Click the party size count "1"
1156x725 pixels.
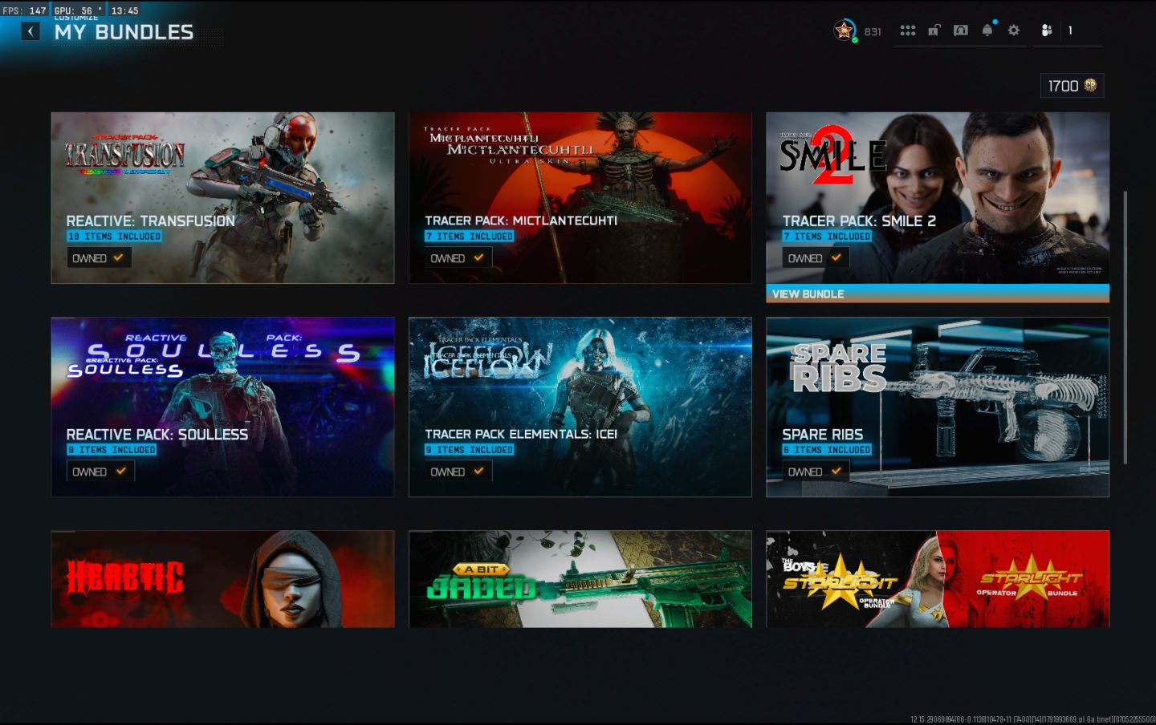point(1070,30)
